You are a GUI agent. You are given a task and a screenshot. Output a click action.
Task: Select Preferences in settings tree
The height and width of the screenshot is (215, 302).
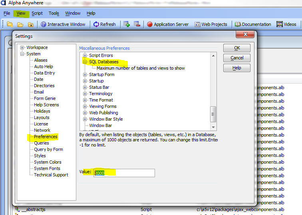tap(46, 137)
